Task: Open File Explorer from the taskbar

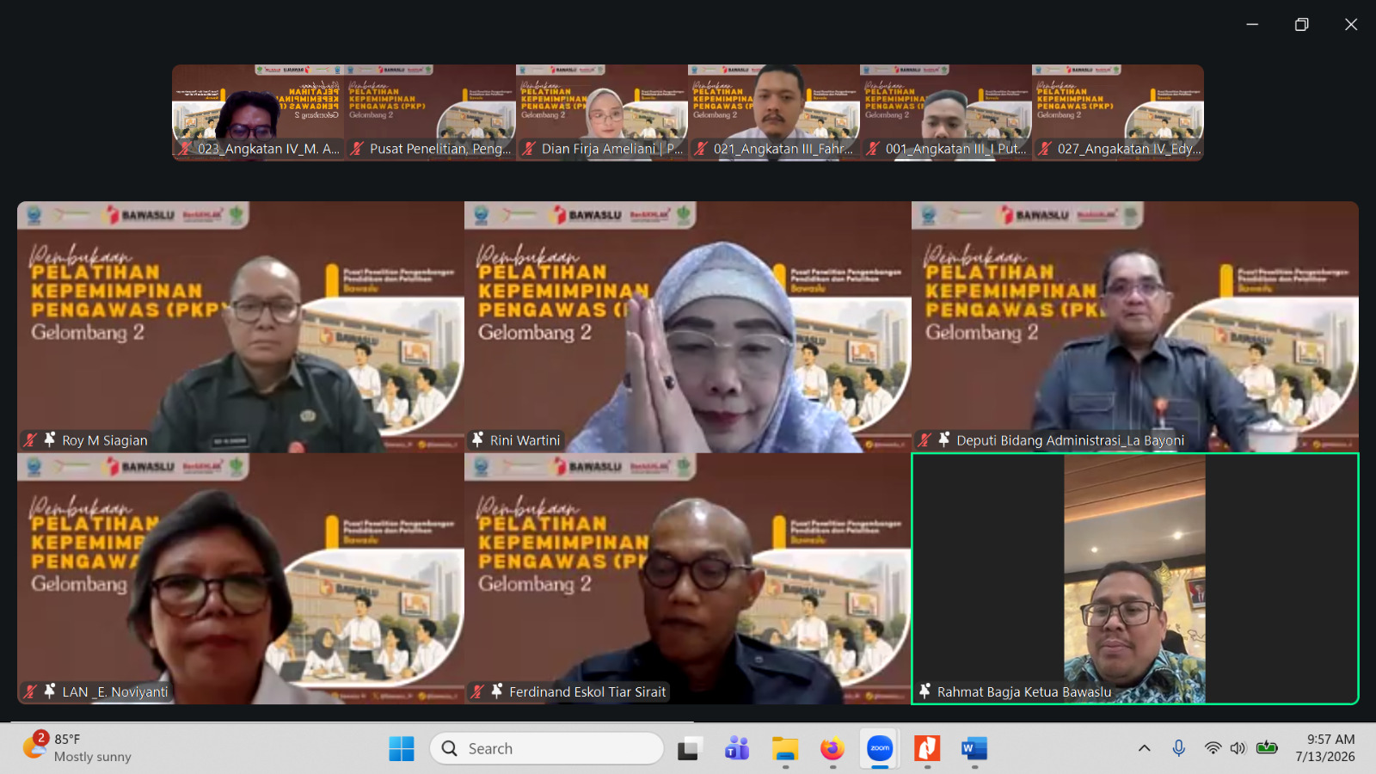Action: [784, 748]
